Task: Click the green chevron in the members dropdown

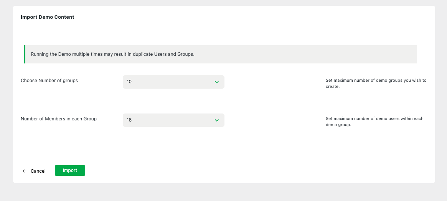Action: (216, 120)
